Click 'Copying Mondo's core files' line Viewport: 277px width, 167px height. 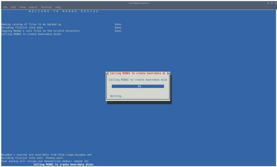pos(40,31)
